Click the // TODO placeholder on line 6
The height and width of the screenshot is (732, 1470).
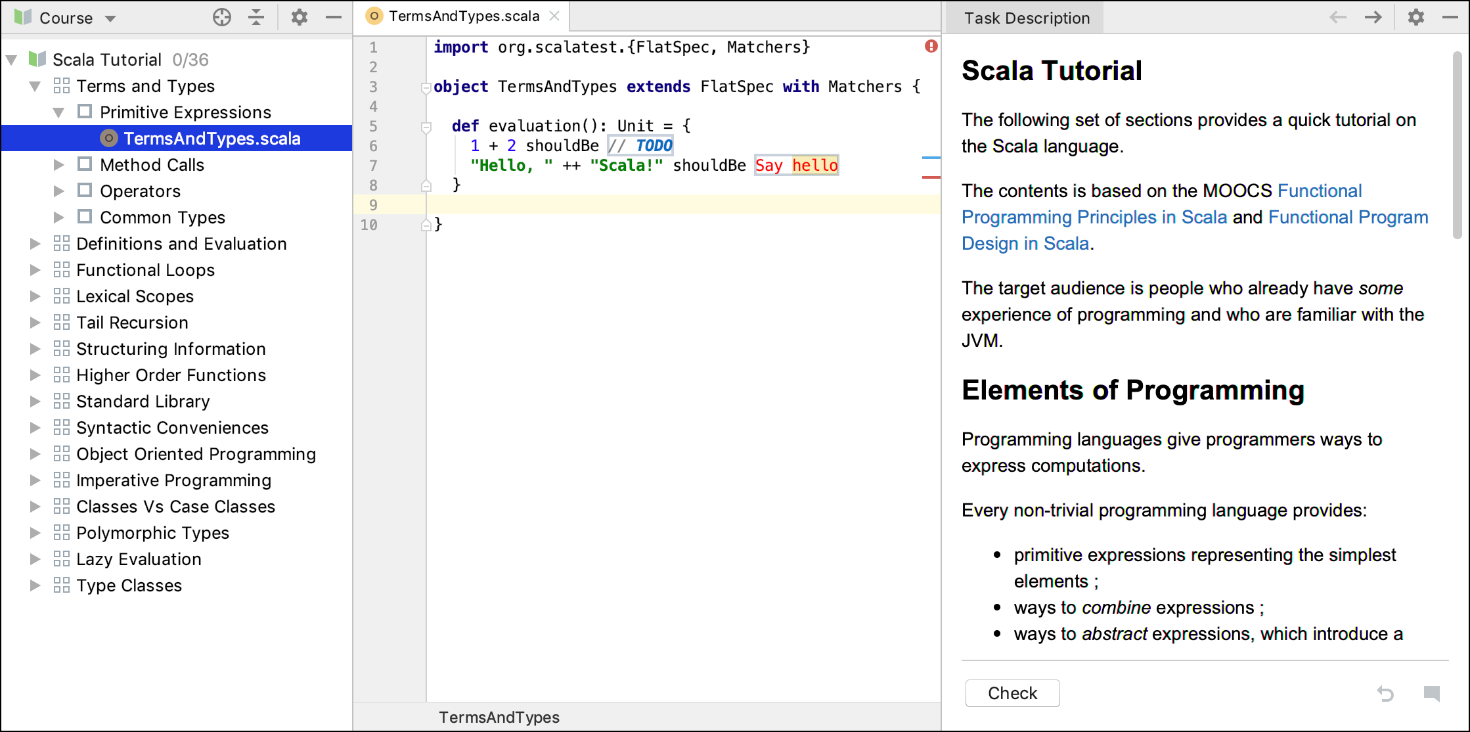(640, 145)
